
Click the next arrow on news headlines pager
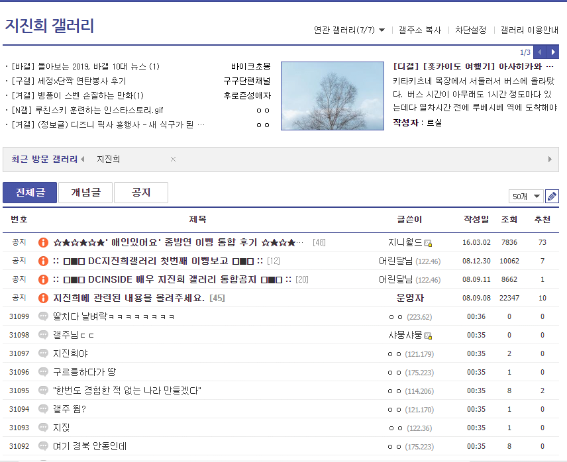coord(554,52)
